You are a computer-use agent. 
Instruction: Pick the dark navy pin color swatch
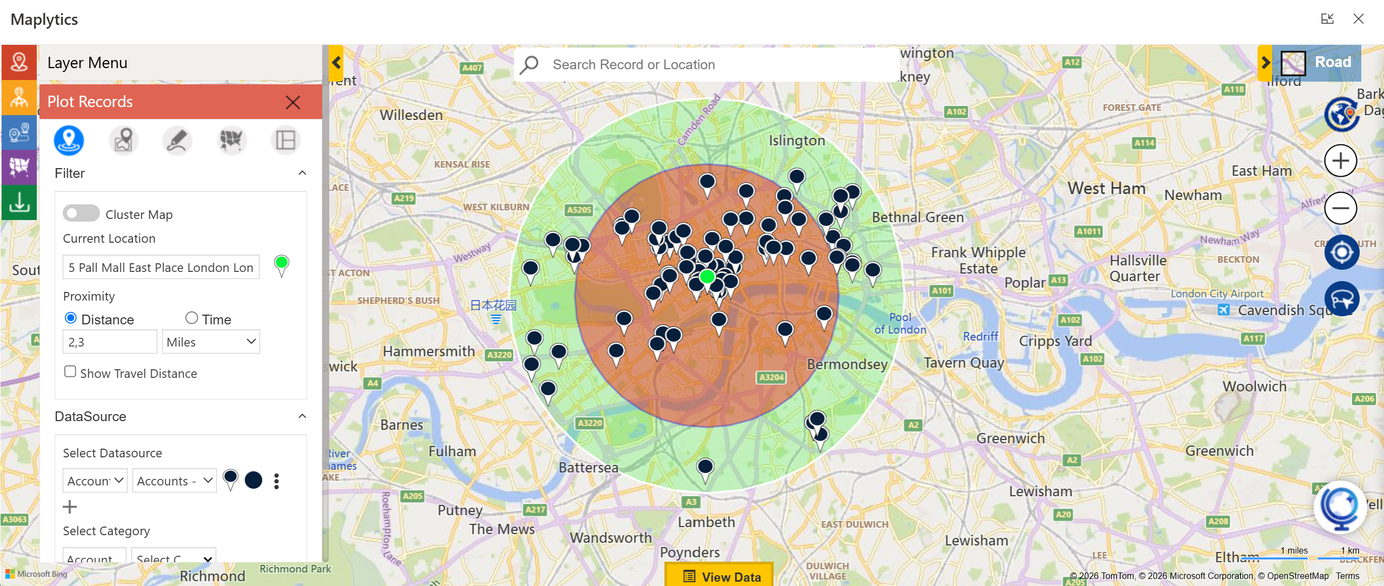pyautogui.click(x=254, y=480)
